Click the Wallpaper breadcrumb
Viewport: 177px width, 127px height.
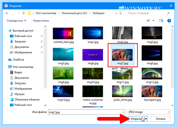click(99, 13)
